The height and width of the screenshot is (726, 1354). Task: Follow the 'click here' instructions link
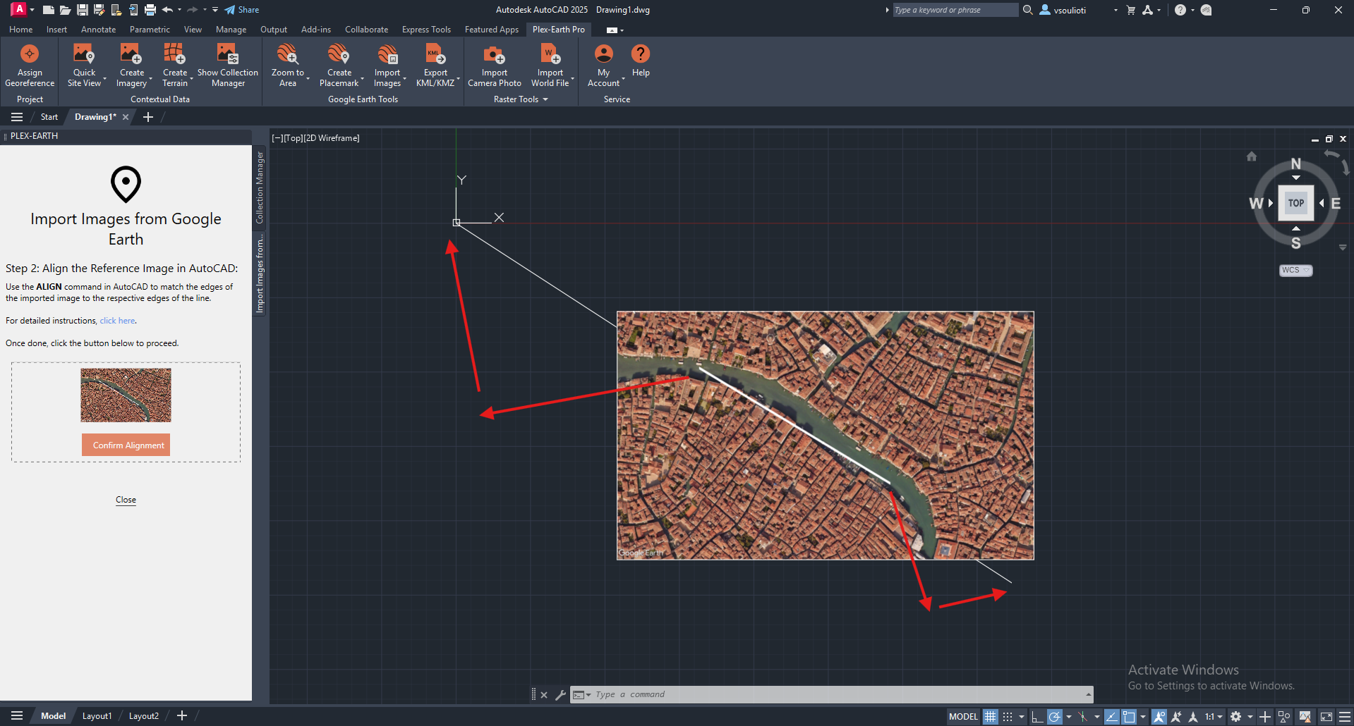117,321
